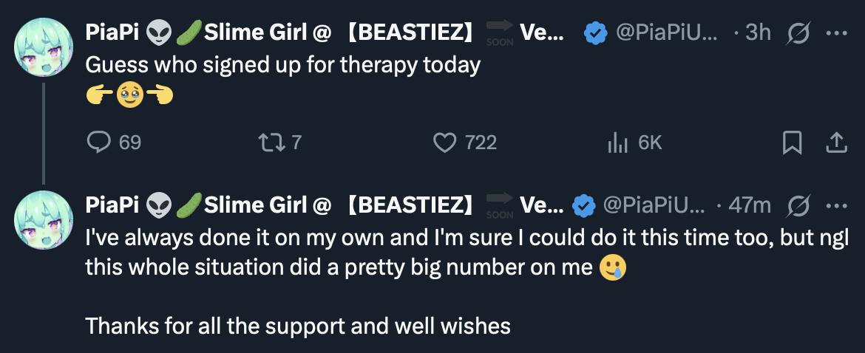Open the tweet text about signing up for therapy
865x353 pixels.
283,65
